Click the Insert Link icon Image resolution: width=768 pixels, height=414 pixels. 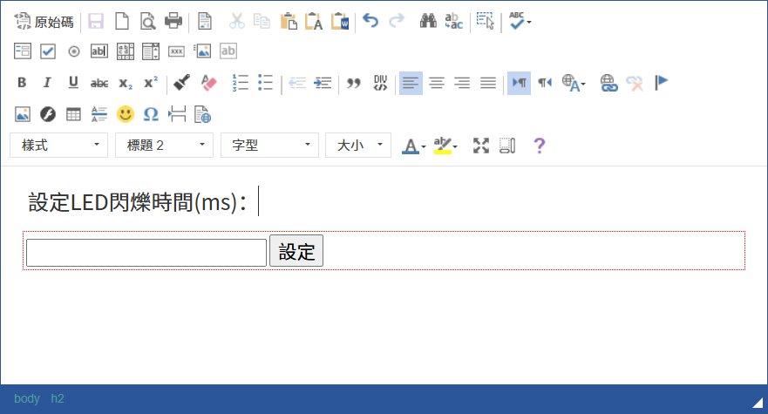click(x=609, y=83)
